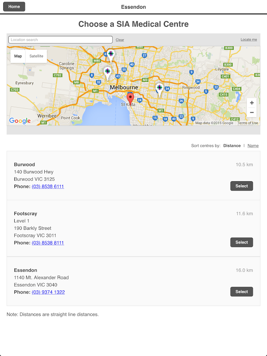Click the Lilydale label on the map
The width and height of the screenshot is (267, 356).
[222, 69]
